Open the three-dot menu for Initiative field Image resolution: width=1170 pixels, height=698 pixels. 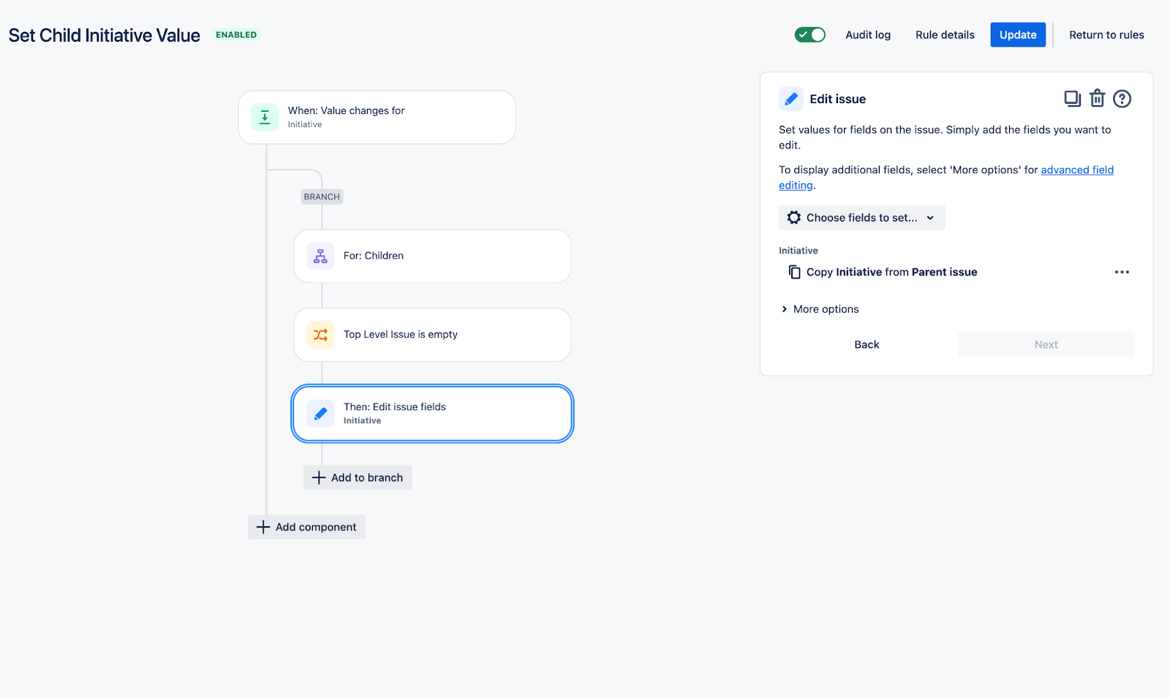click(1121, 272)
